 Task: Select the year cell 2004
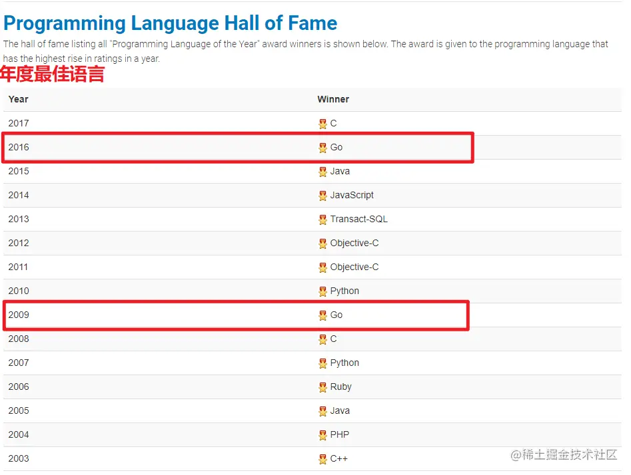pyautogui.click(x=19, y=434)
